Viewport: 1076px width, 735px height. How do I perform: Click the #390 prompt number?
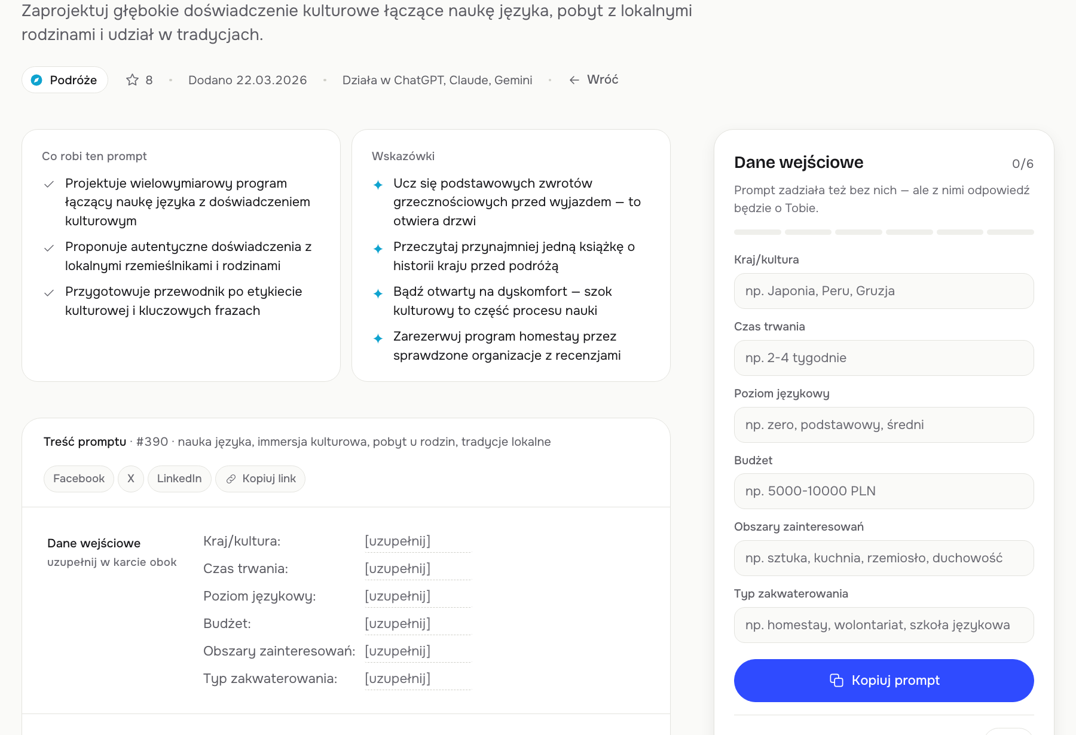[x=152, y=442]
